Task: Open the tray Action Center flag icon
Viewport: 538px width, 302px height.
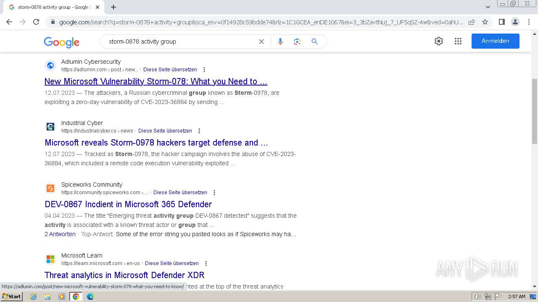Action: coord(498,297)
